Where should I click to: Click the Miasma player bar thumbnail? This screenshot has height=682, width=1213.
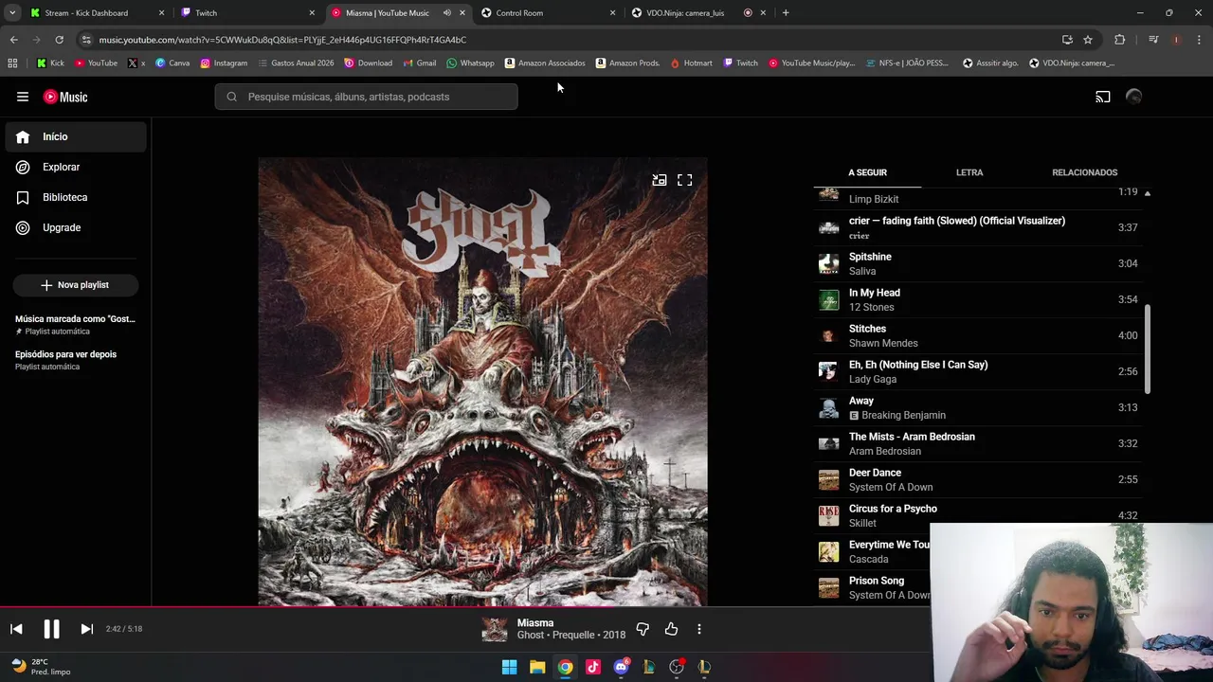(495, 629)
